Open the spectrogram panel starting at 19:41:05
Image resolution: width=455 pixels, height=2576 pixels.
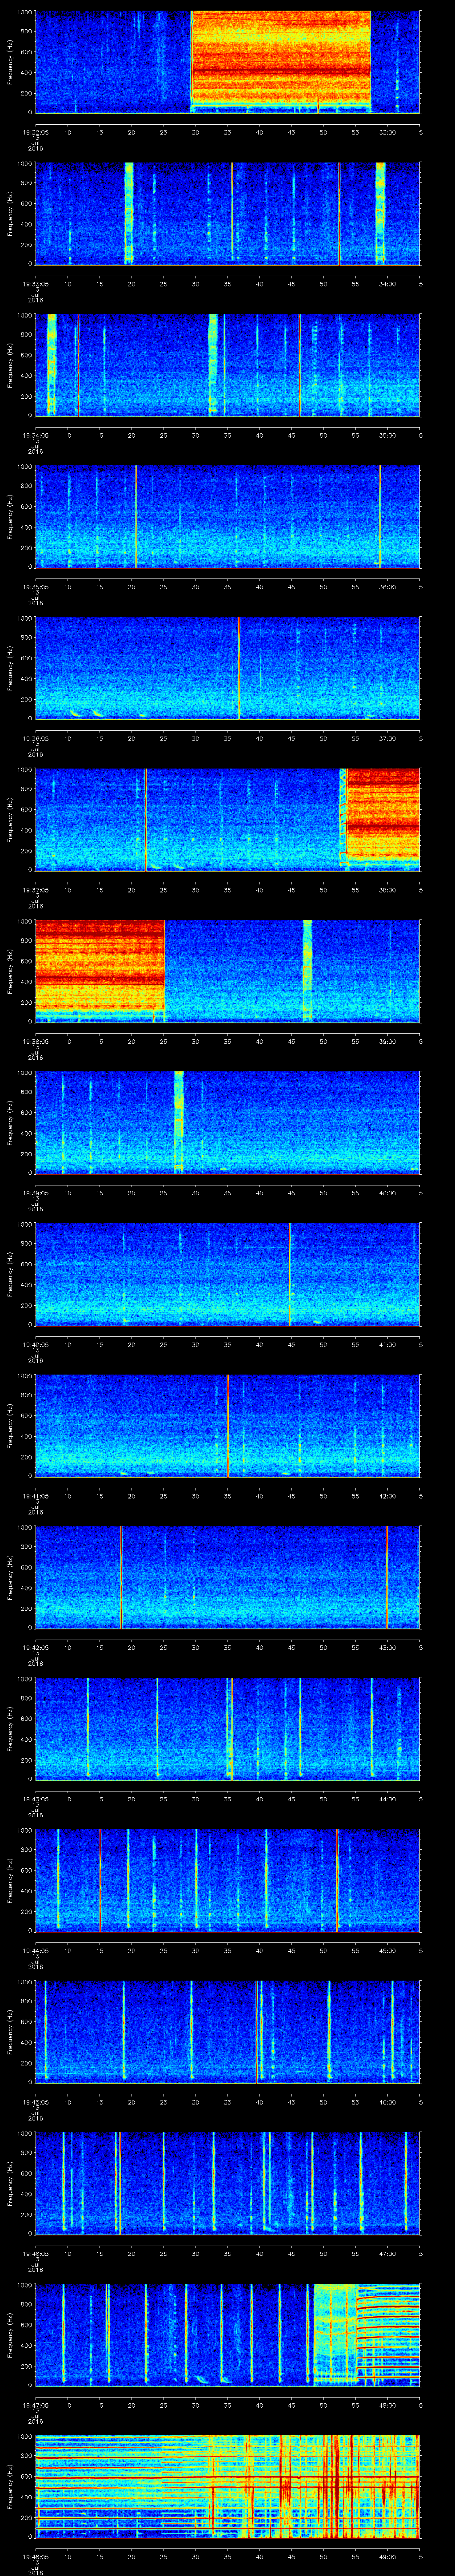(x=228, y=1426)
